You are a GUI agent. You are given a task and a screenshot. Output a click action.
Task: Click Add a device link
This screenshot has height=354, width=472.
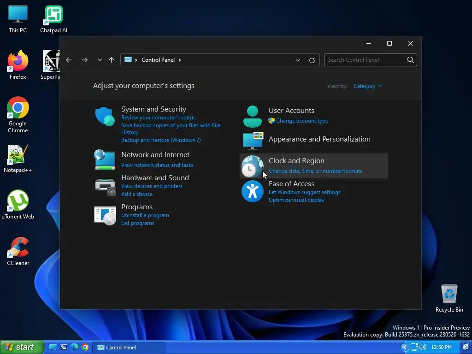(136, 194)
